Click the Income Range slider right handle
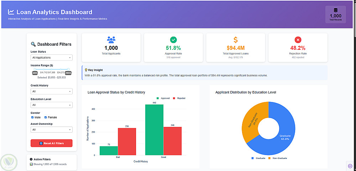Screen dimensions: 356x171 click(68, 69)
